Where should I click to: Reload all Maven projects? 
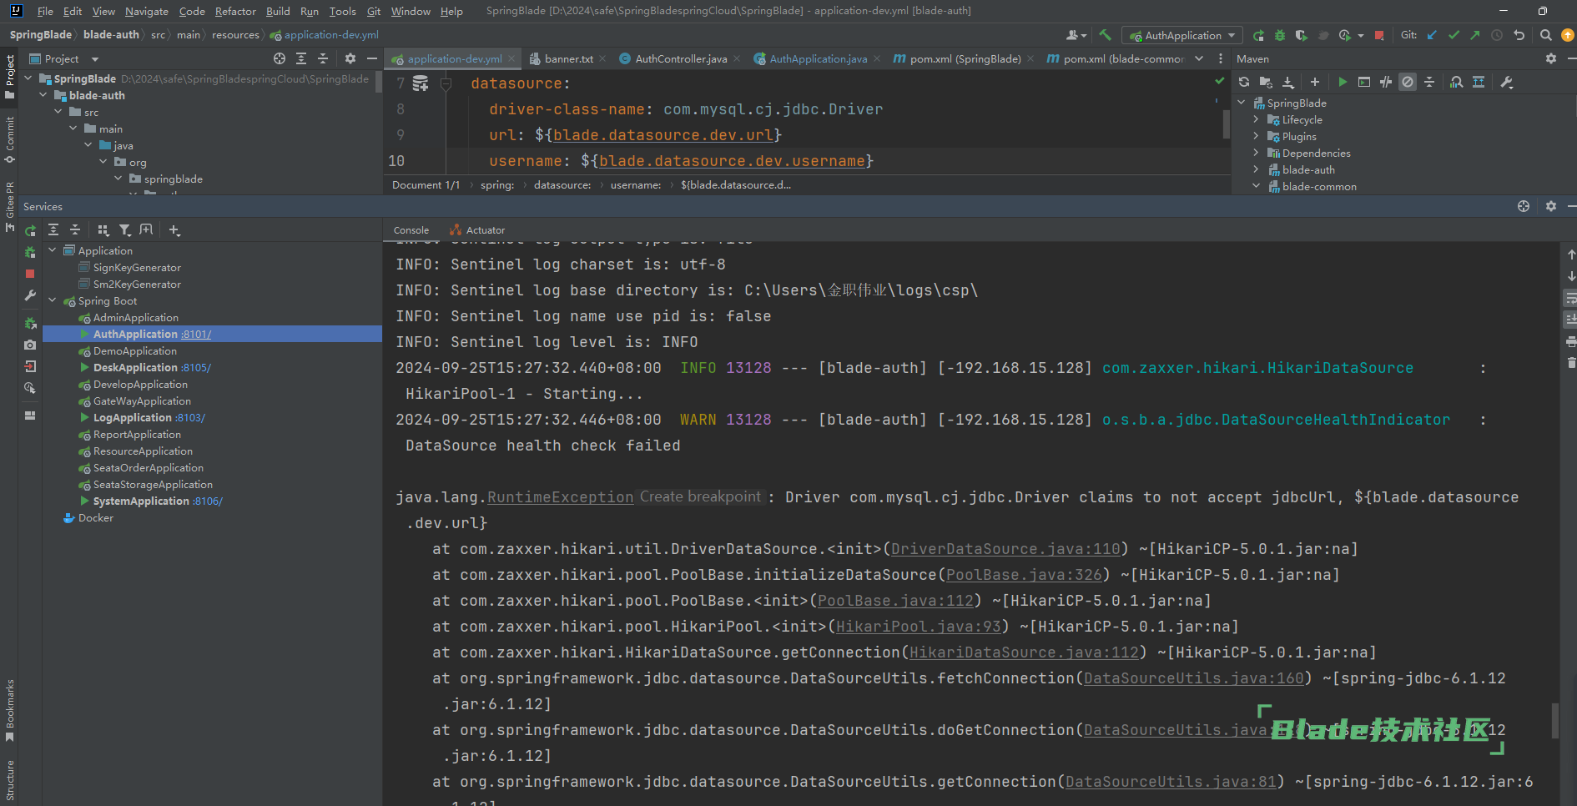[x=1244, y=82]
